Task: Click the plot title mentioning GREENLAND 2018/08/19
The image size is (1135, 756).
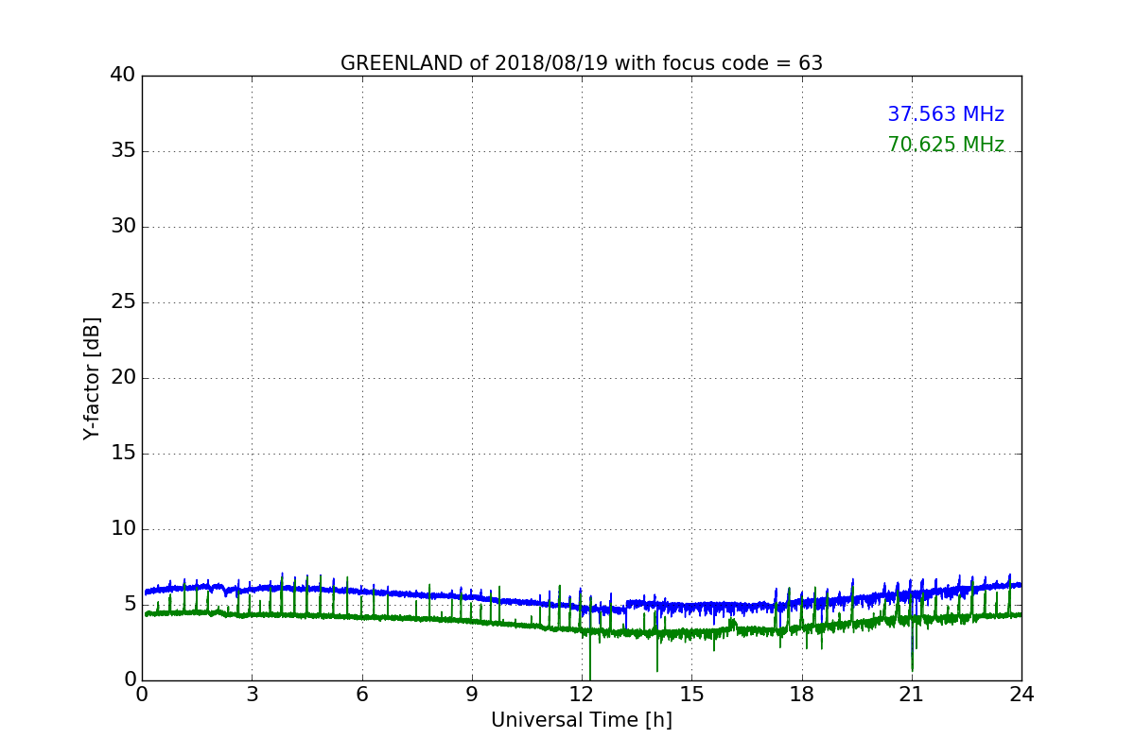Action: point(582,63)
